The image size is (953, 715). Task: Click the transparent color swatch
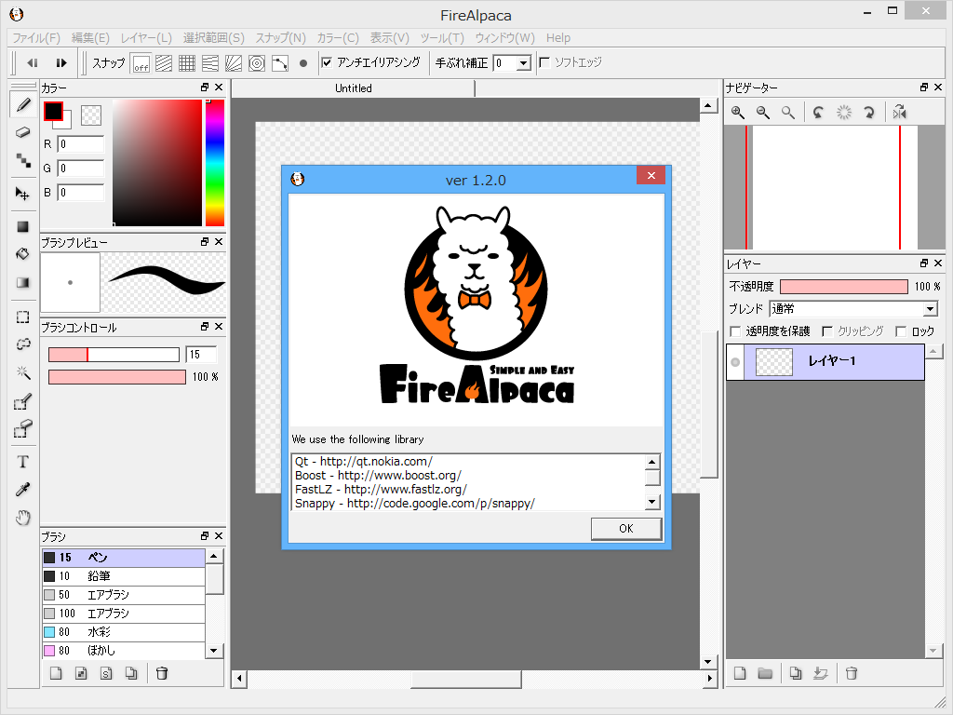pyautogui.click(x=91, y=115)
